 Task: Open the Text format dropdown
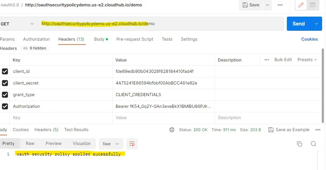[111, 144]
